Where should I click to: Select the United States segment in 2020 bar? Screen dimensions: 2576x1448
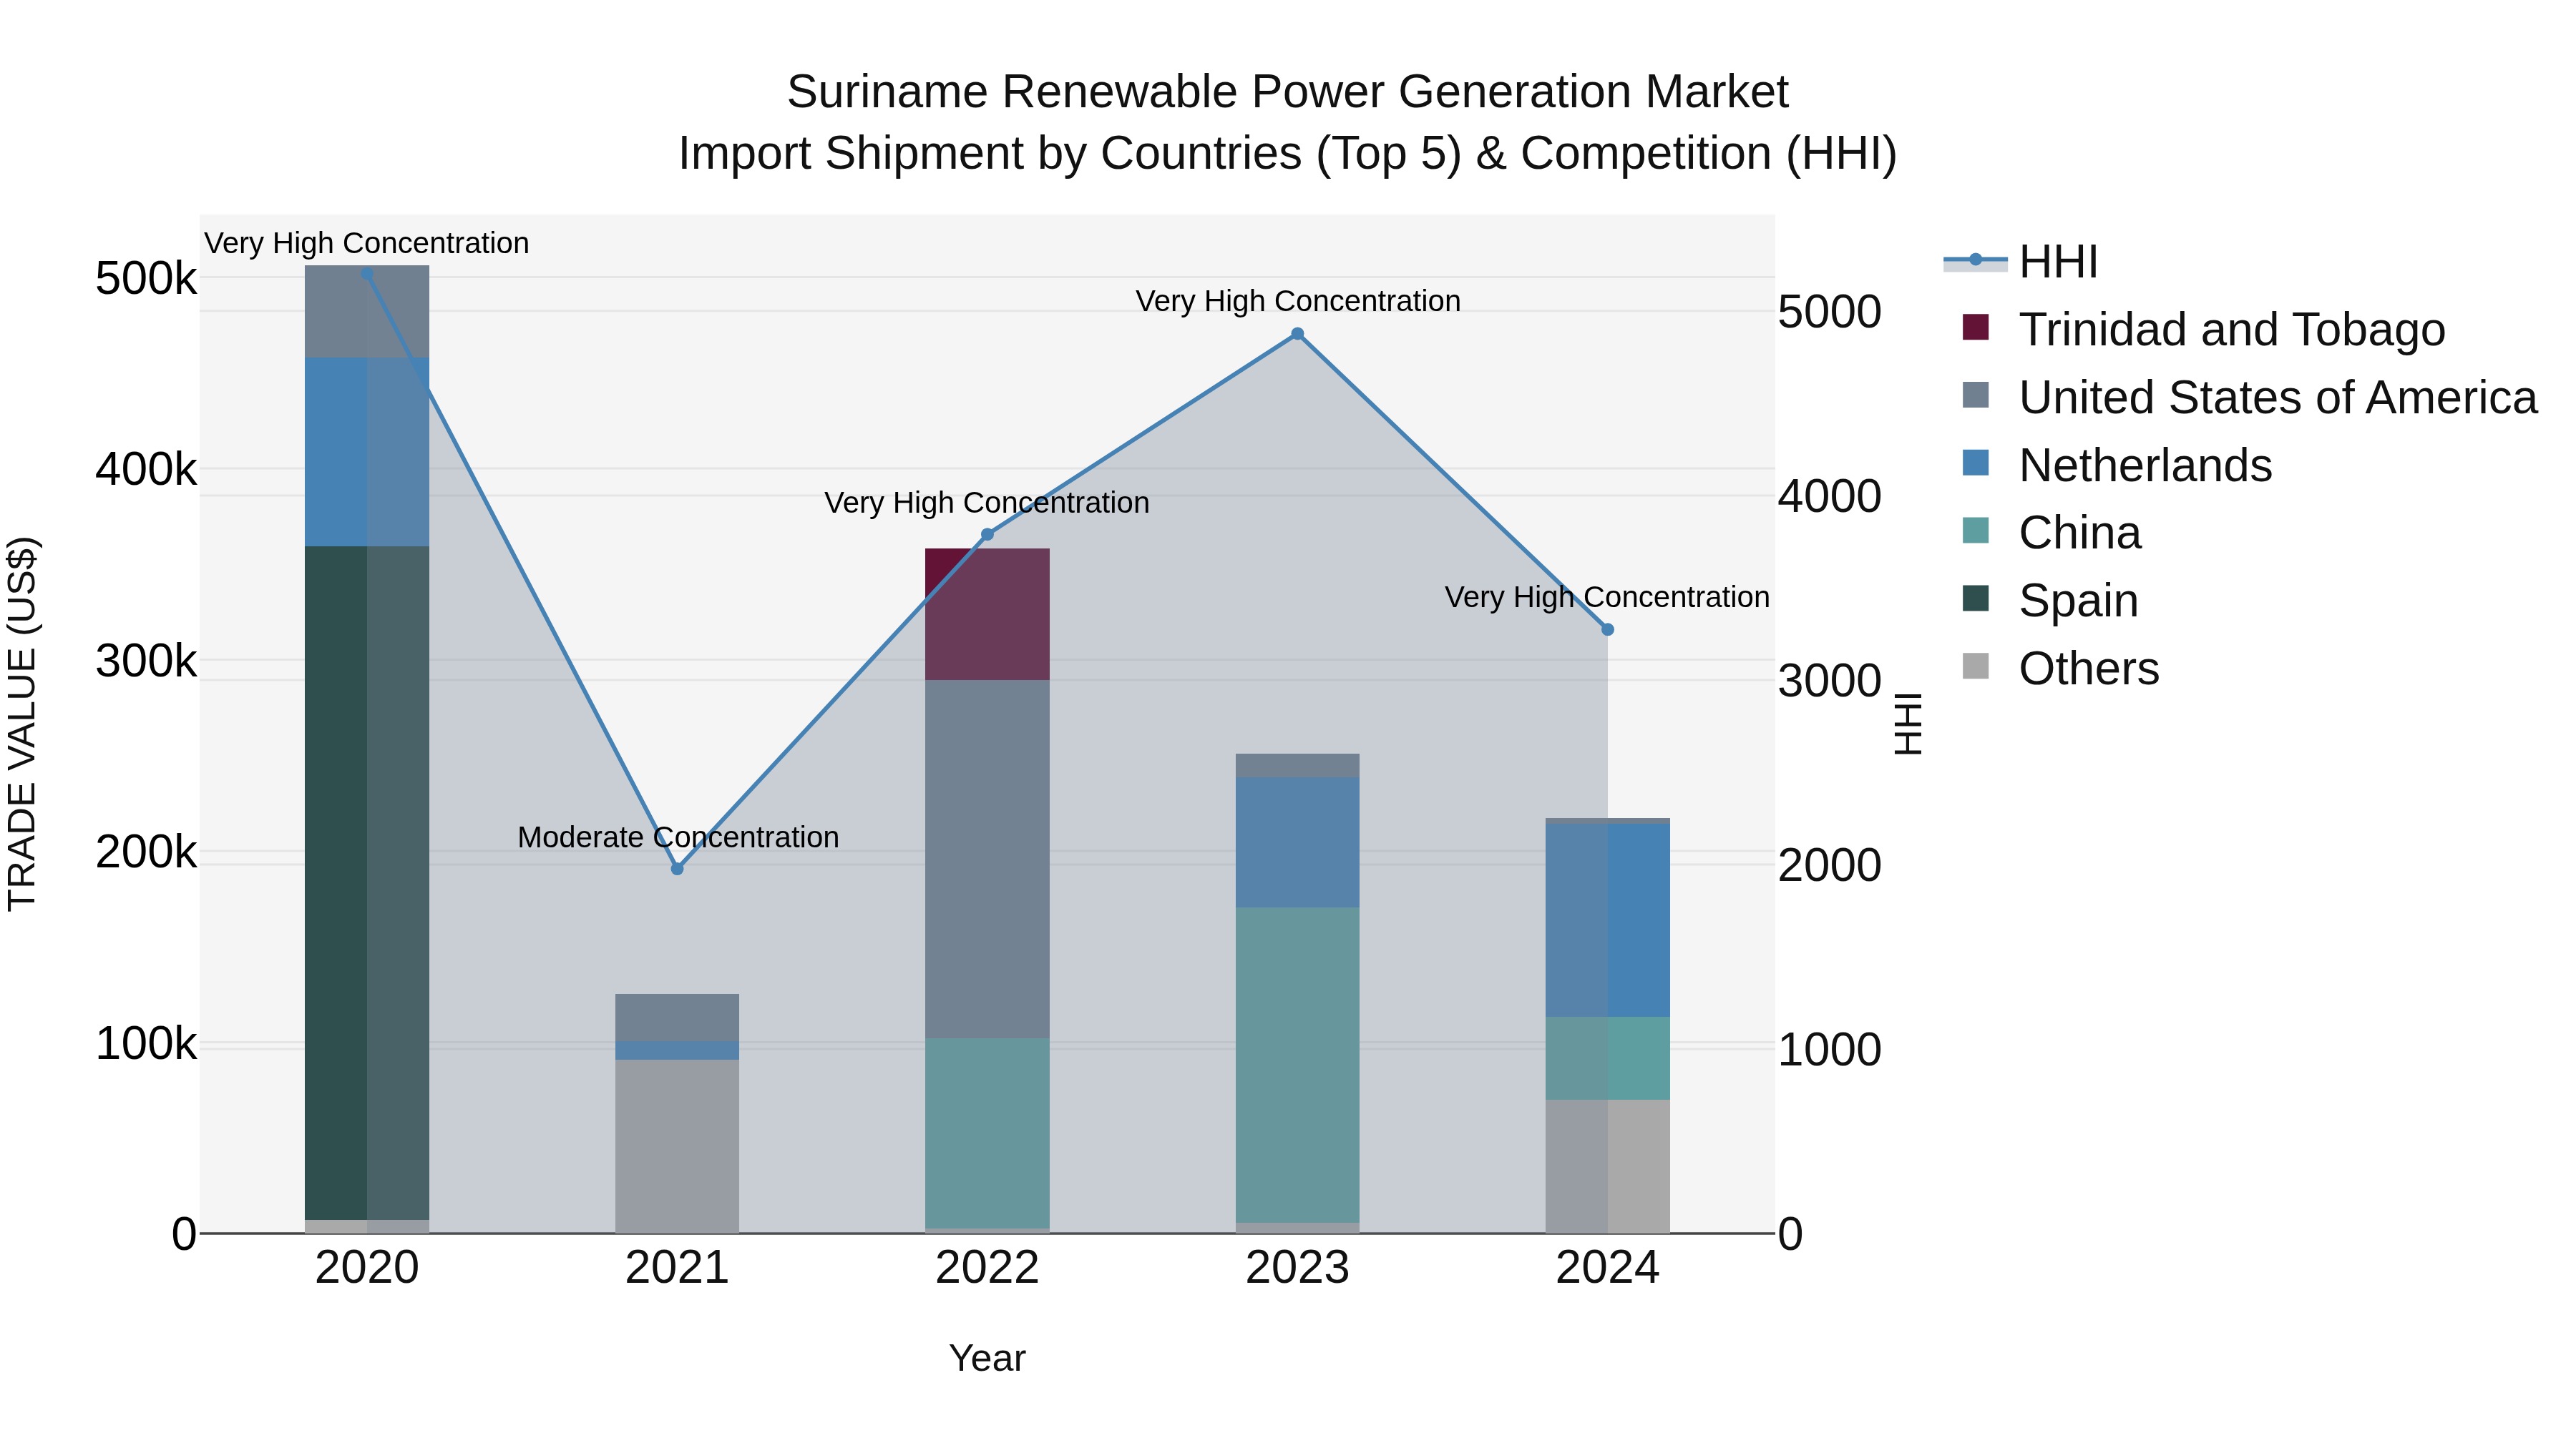[367, 312]
